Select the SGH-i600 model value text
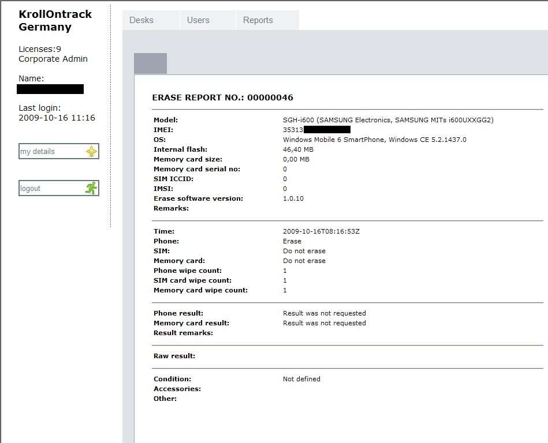548x443 pixels. coord(388,120)
